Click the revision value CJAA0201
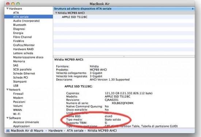 coord(112,100)
